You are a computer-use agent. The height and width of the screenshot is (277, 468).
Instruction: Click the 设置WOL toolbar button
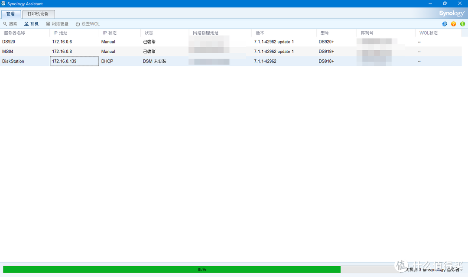[88, 24]
